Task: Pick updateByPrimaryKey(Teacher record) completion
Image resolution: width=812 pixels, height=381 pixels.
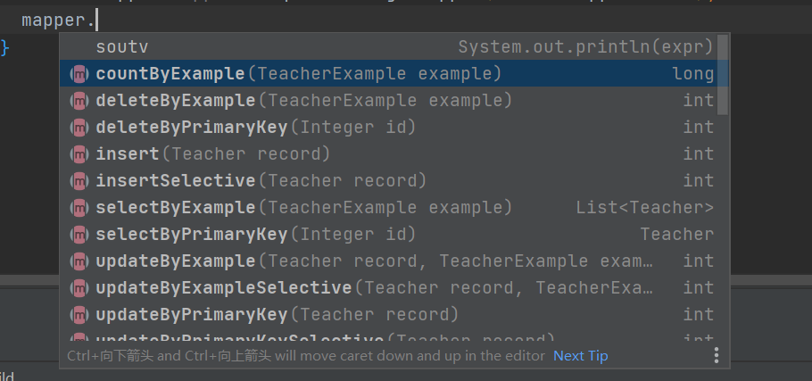Action: pos(277,315)
